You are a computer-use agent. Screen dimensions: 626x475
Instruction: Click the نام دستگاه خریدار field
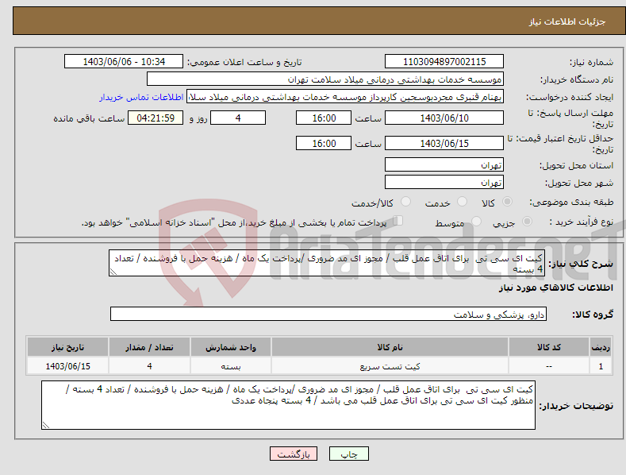pyautogui.click(x=325, y=79)
